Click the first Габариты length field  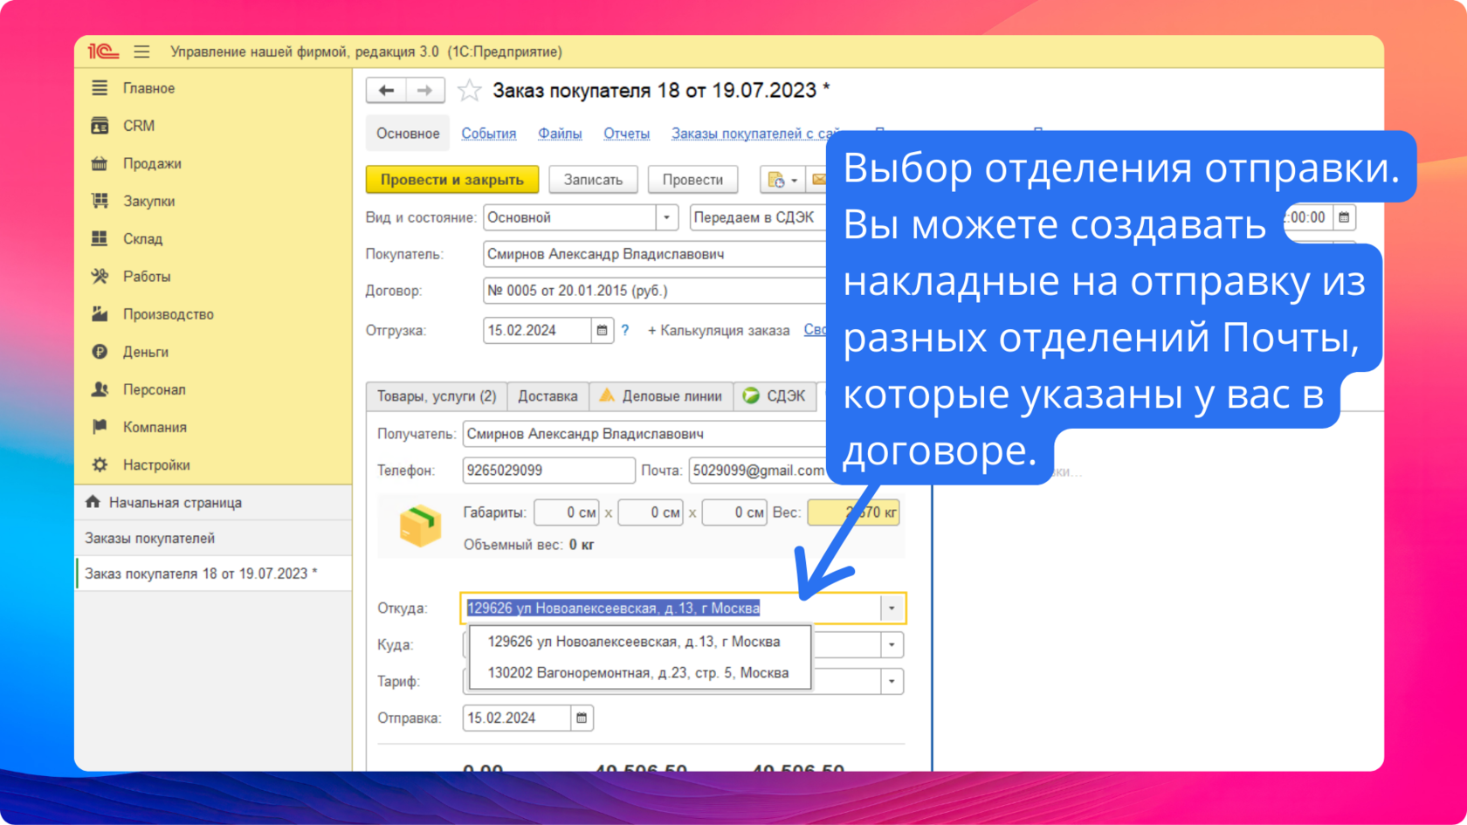567,512
